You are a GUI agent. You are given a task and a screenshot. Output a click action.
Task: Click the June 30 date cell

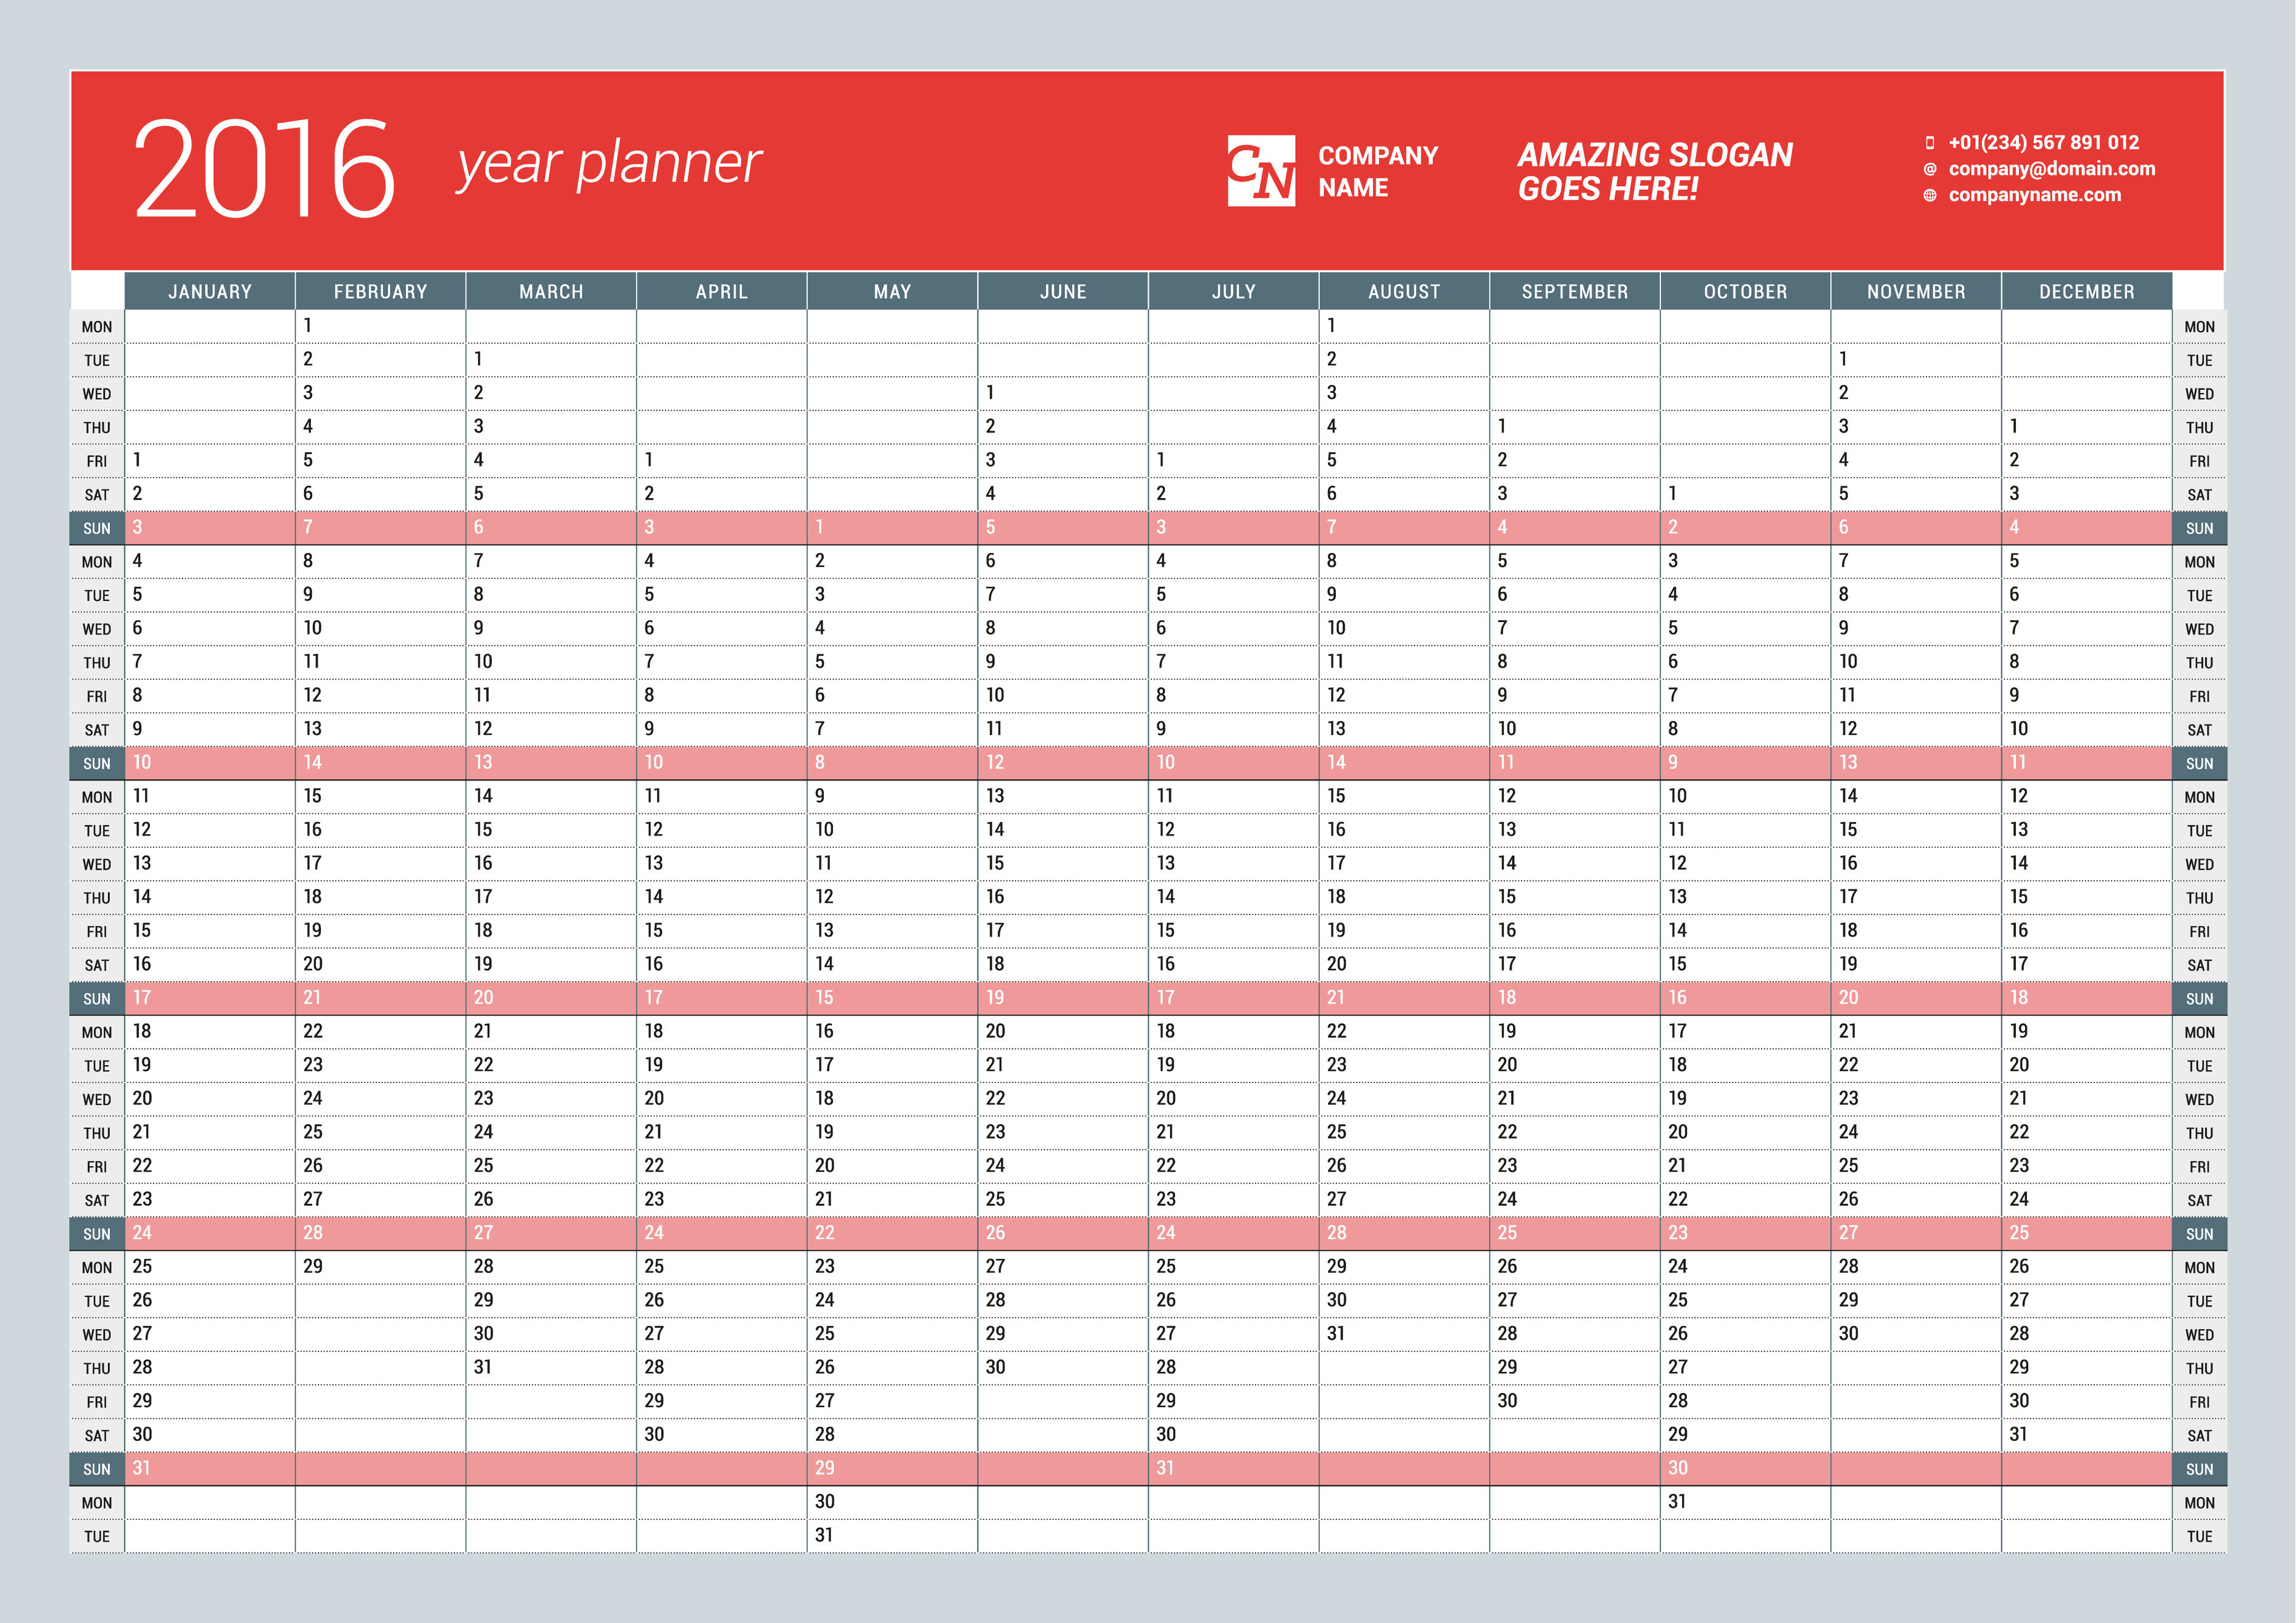pos(1063,1367)
